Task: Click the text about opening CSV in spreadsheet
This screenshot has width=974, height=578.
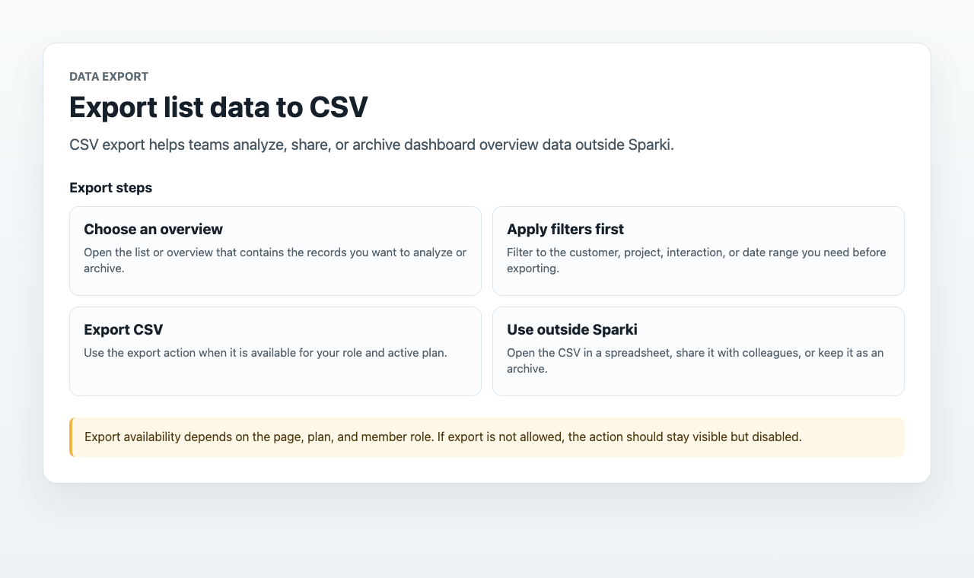Action: tap(695, 360)
